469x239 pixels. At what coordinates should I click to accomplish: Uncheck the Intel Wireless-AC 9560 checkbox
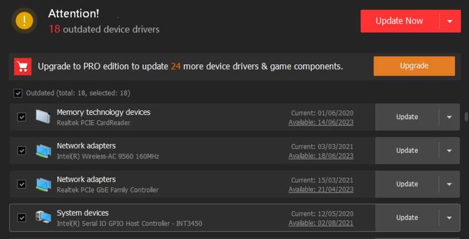tap(22, 150)
